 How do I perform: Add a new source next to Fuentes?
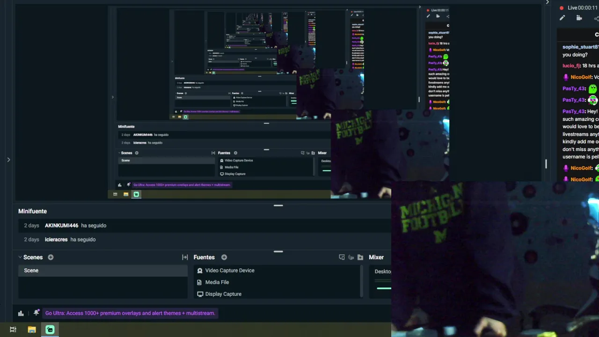tap(224, 257)
